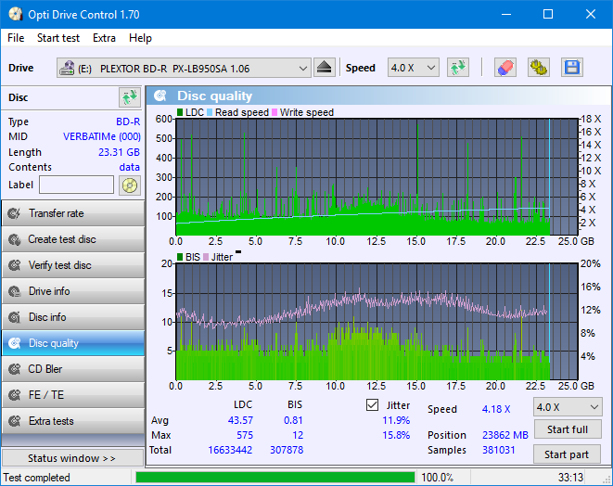Expand the Status window panel
The height and width of the screenshot is (486, 613).
tap(72, 458)
